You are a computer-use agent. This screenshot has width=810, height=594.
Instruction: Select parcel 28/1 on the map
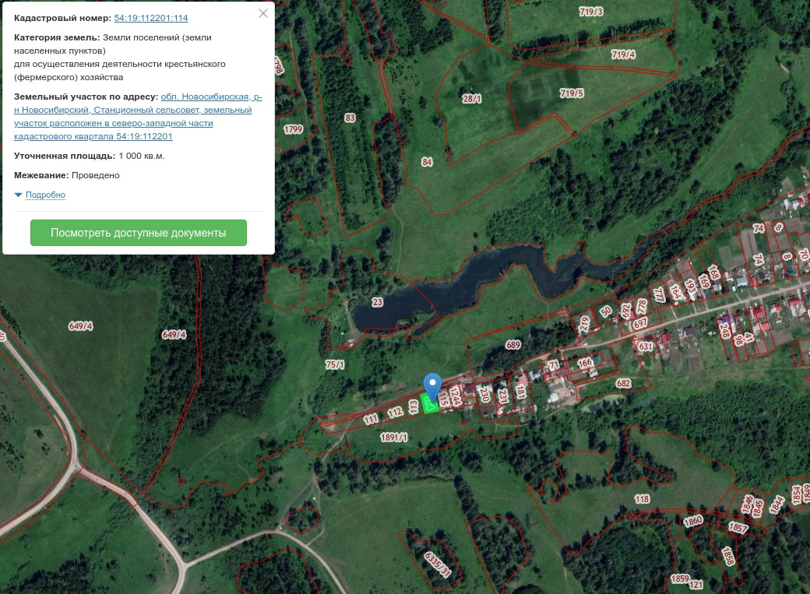[x=472, y=99]
